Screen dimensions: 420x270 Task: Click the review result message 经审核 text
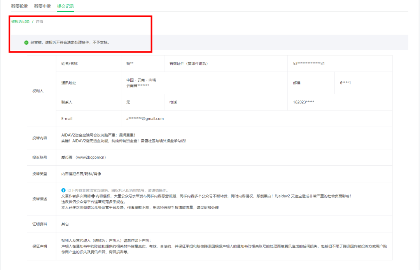(70, 42)
